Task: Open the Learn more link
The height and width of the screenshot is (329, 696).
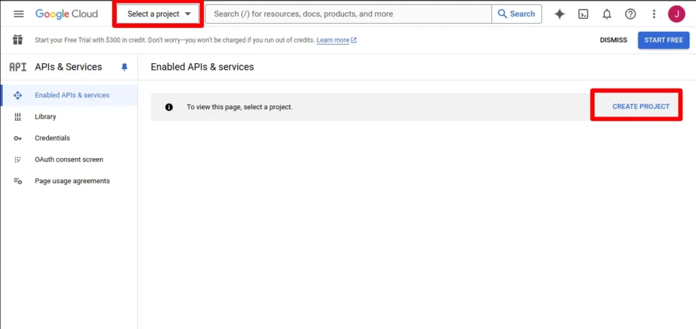Action: coord(333,40)
